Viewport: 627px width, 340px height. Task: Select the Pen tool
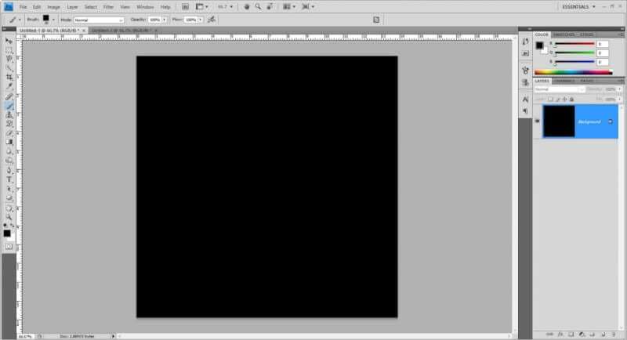coord(9,171)
